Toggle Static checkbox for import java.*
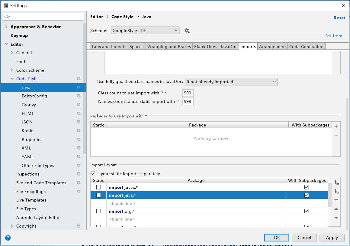This screenshot has width=350, height=246. [98, 195]
